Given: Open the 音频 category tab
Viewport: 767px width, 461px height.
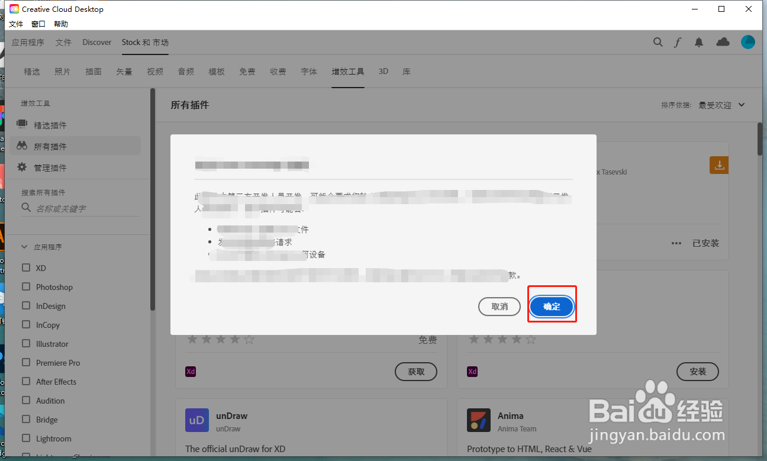Looking at the screenshot, I should tap(186, 72).
